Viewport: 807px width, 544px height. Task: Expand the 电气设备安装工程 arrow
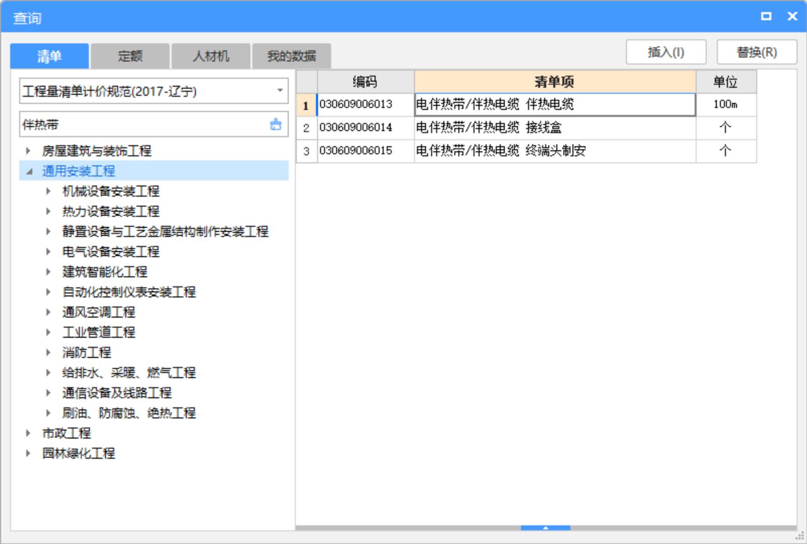click(48, 251)
